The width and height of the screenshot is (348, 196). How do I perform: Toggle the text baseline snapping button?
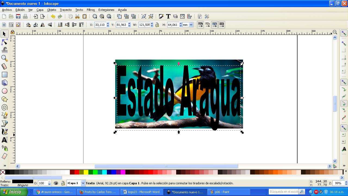point(344,149)
